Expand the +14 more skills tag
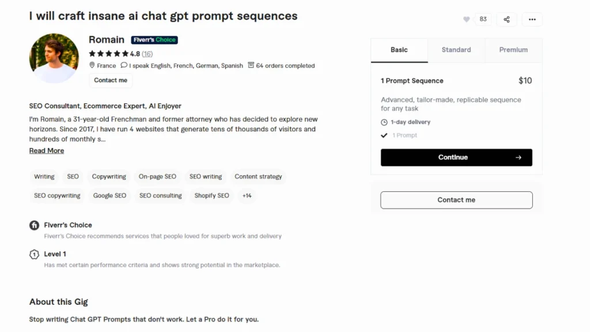This screenshot has height=332, width=590. [247, 195]
